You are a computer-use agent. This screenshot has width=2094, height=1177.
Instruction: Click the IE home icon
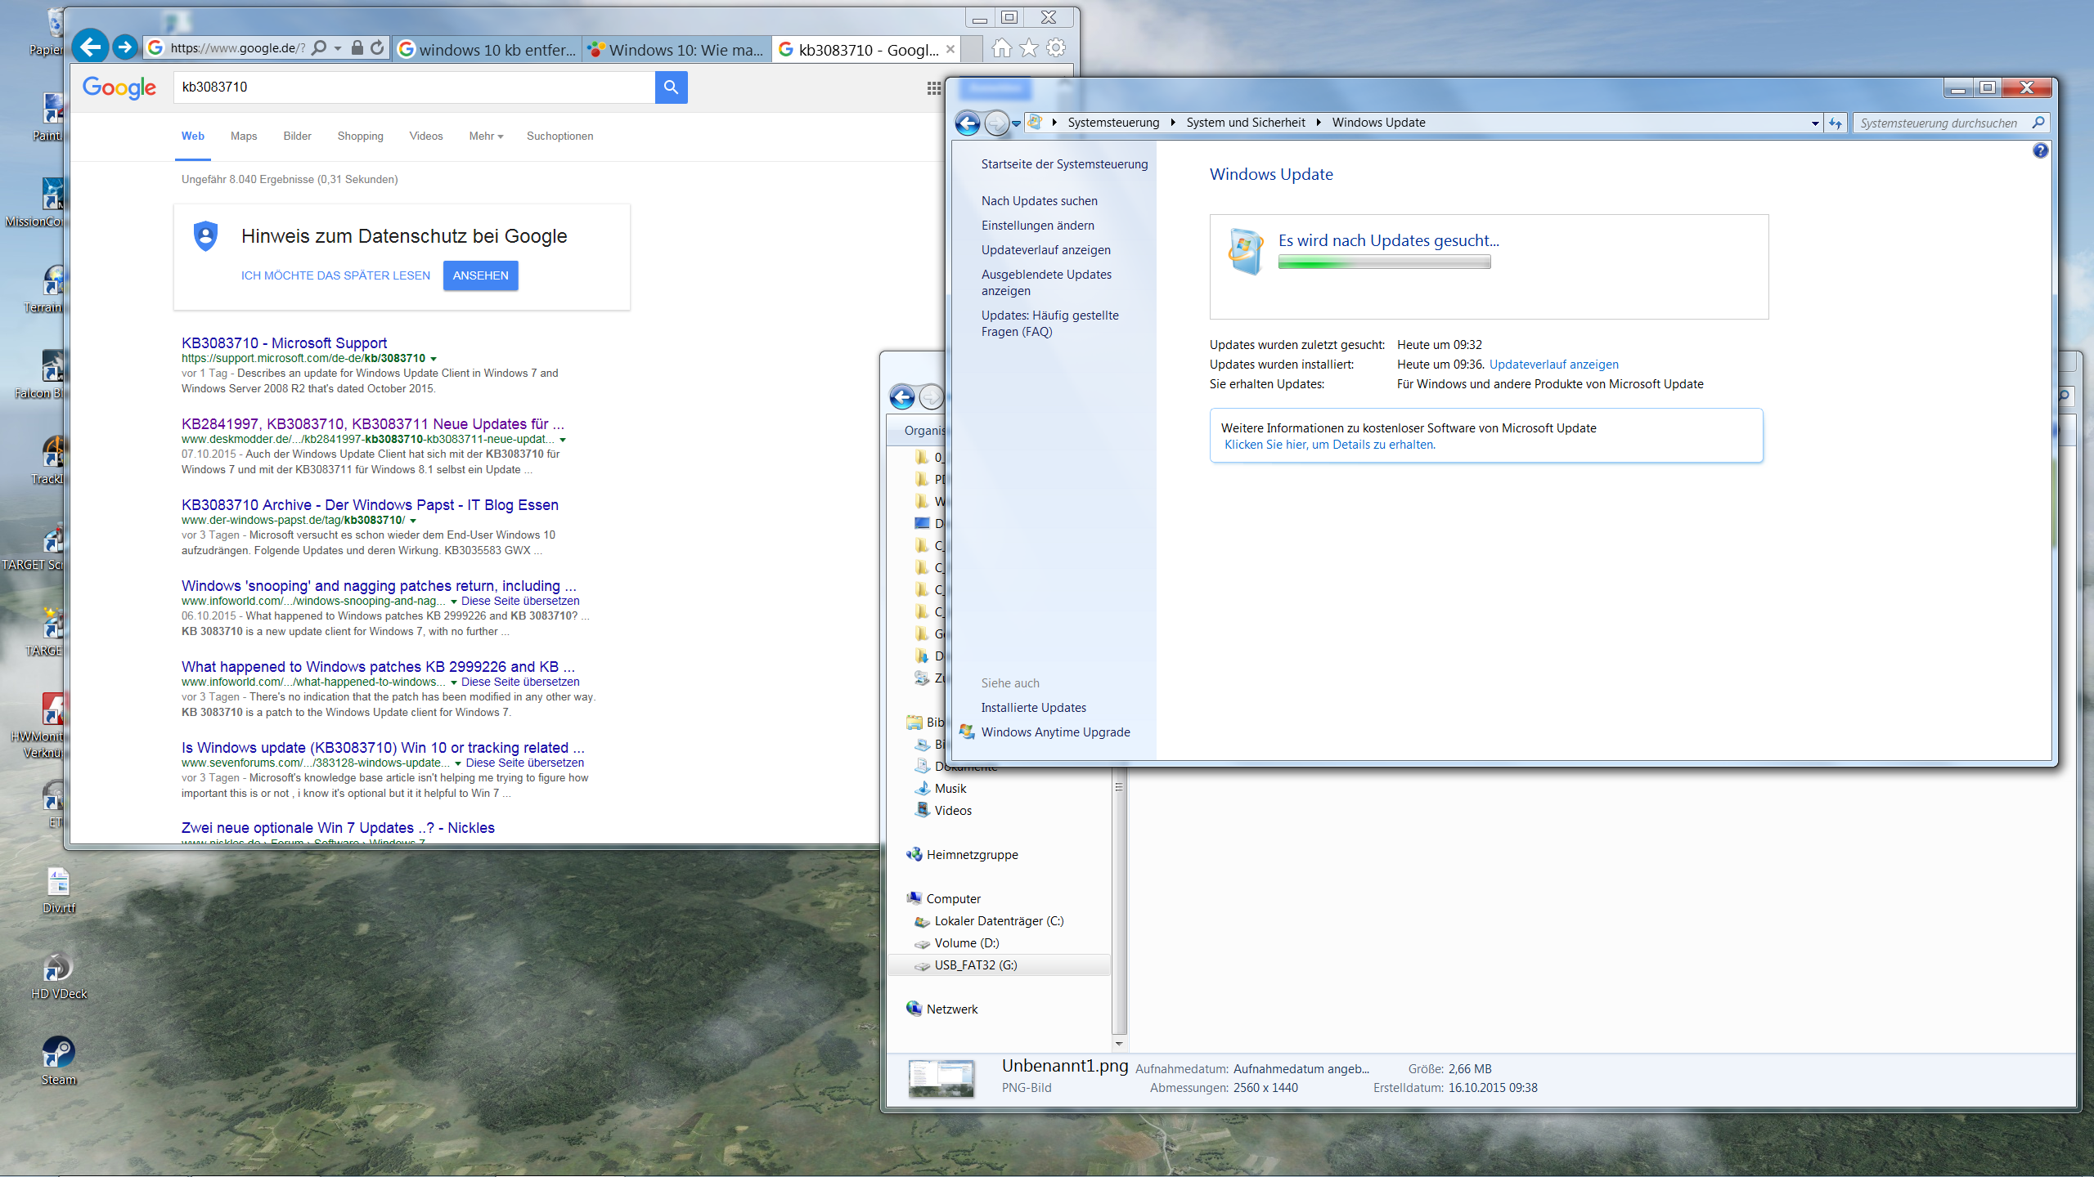1001,48
